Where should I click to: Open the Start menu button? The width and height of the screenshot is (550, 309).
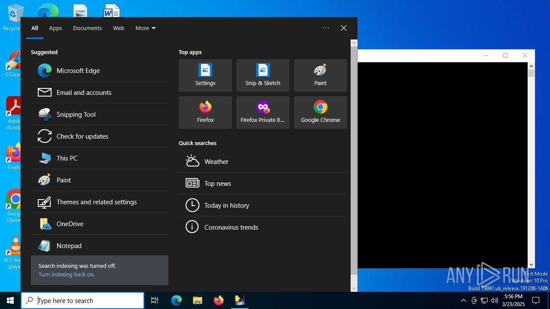[10, 300]
